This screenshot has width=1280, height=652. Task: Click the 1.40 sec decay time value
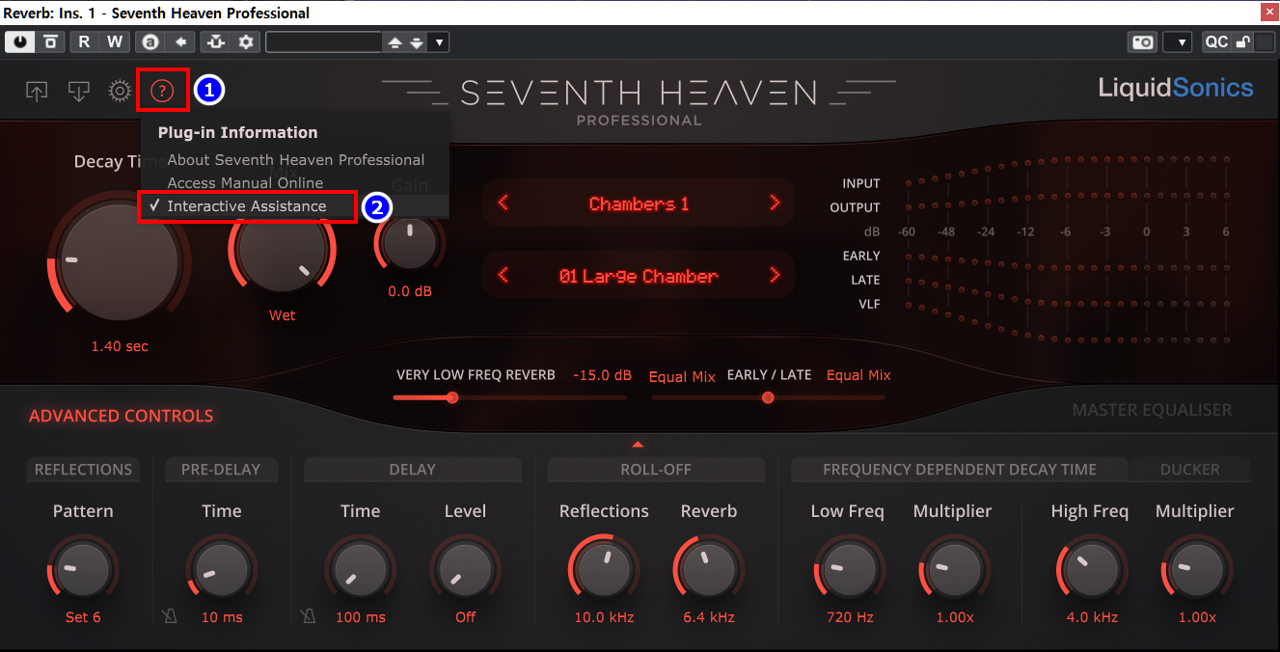click(x=120, y=346)
